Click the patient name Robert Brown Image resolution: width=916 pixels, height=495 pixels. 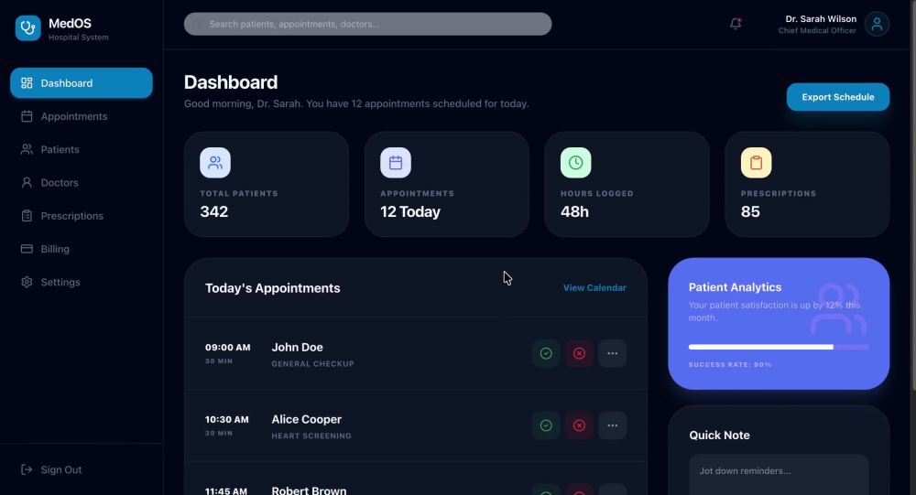309,491
